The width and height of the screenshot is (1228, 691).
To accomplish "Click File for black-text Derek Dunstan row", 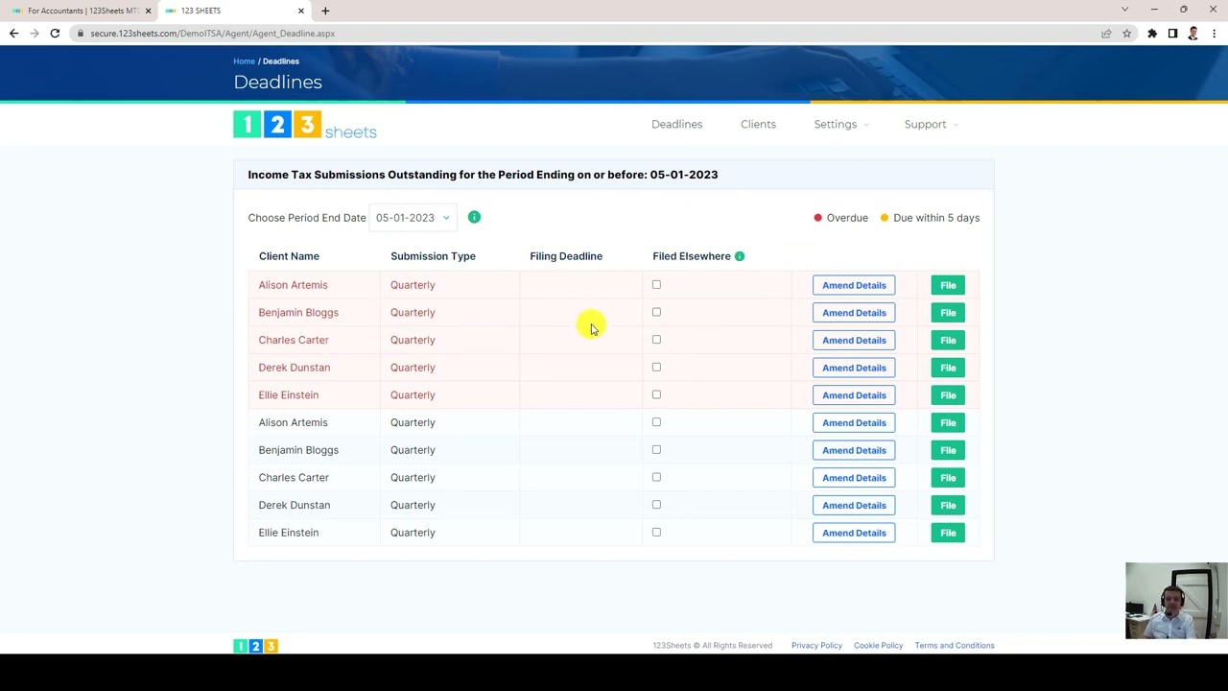I will tap(948, 505).
